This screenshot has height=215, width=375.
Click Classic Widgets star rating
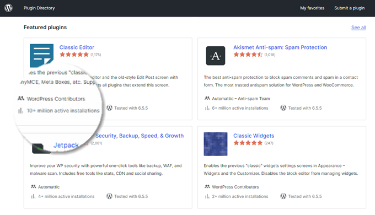248,143
